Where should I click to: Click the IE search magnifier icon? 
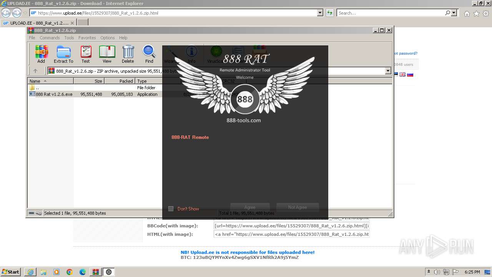447,13
